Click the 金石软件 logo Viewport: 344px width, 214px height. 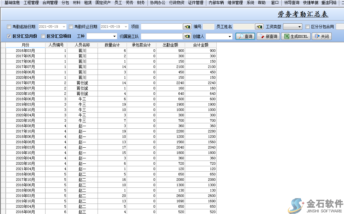(x=316, y=205)
